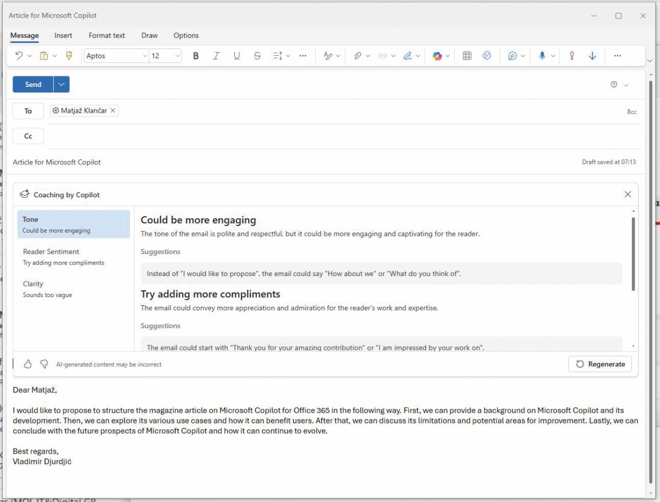Toggle italic formatting
Image resolution: width=660 pixels, height=502 pixels.
point(216,56)
